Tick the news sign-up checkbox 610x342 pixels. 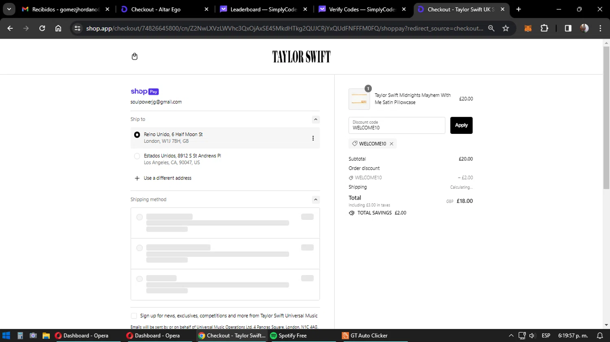coord(134,316)
